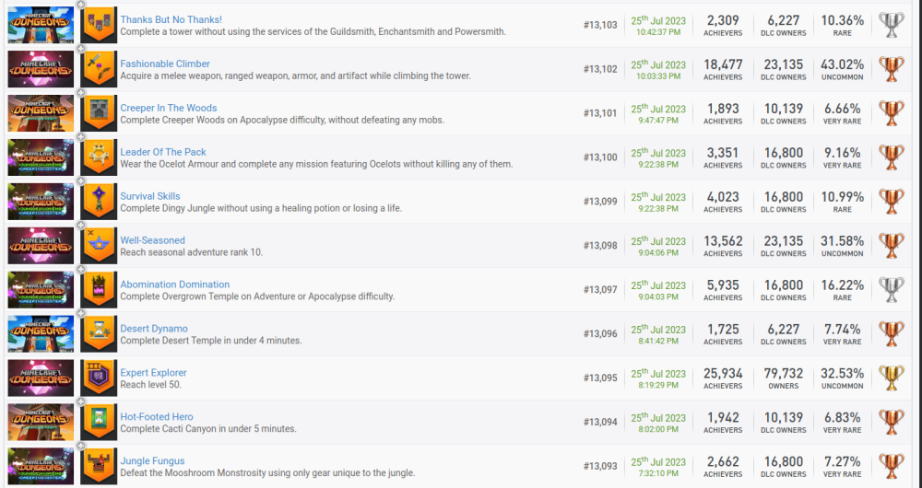The image size is (922, 488).
Task: Open the Abomination Domination achievement link
Action: [x=174, y=285]
